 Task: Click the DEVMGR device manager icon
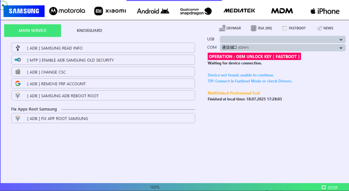coord(222,28)
